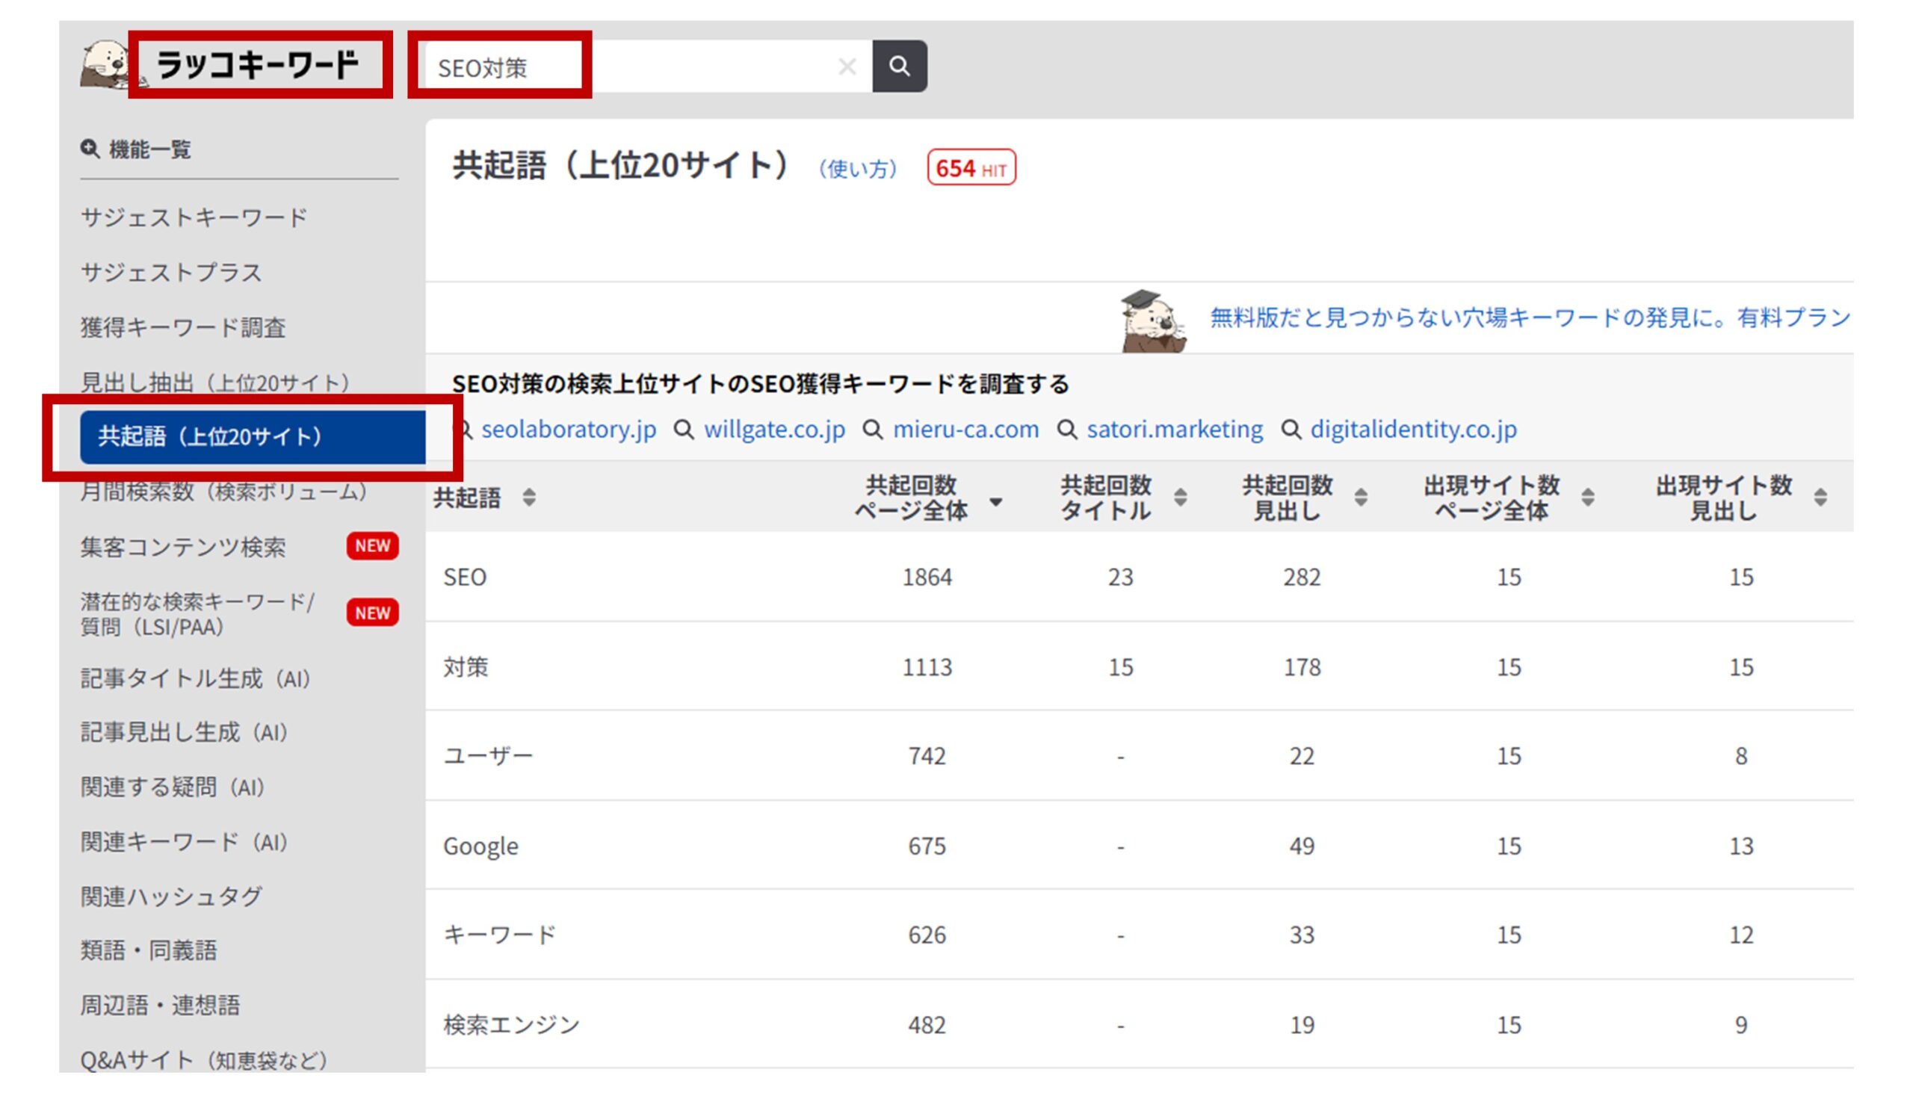The height and width of the screenshot is (1093, 1913).
Task: Open 周辺語・連想語 menu item
Action: click(x=160, y=1006)
